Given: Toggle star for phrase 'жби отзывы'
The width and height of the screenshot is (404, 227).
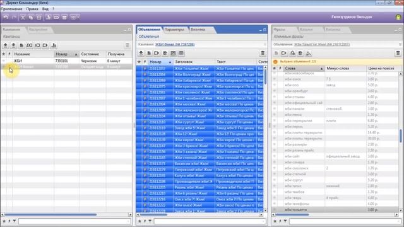Looking at the screenshot, I should coord(275,96).
